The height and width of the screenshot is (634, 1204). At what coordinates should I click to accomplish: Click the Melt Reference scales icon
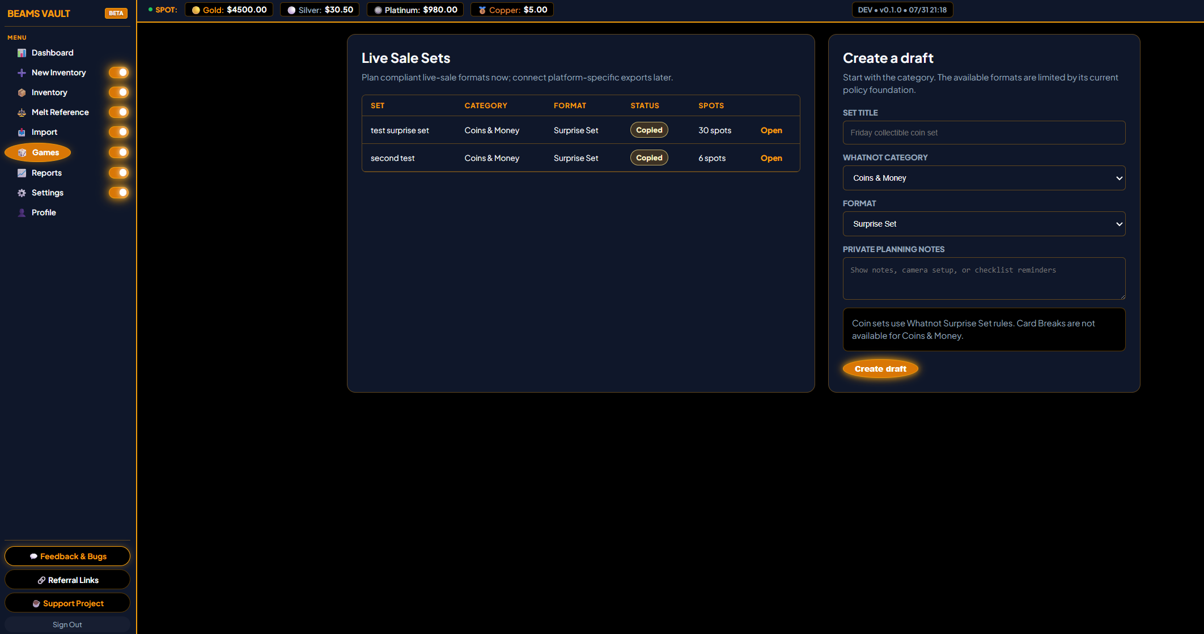(x=22, y=112)
